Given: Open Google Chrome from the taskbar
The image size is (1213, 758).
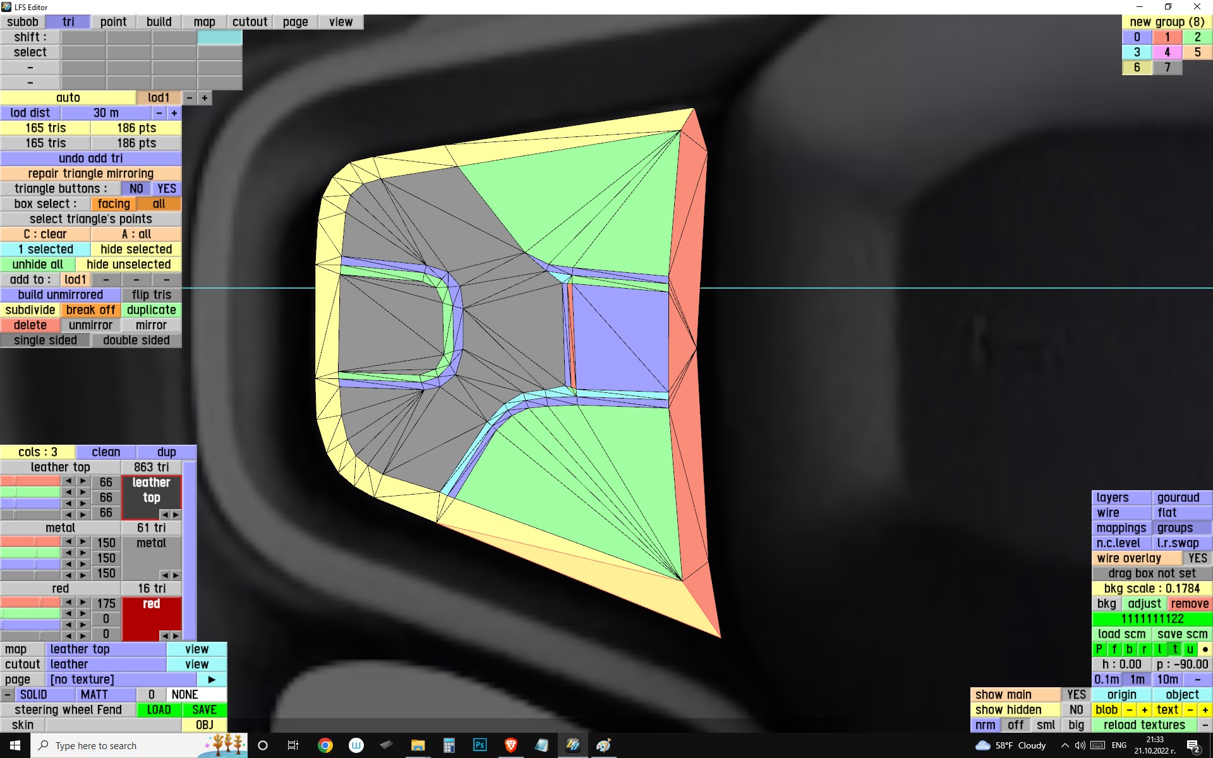Looking at the screenshot, I should [x=325, y=745].
